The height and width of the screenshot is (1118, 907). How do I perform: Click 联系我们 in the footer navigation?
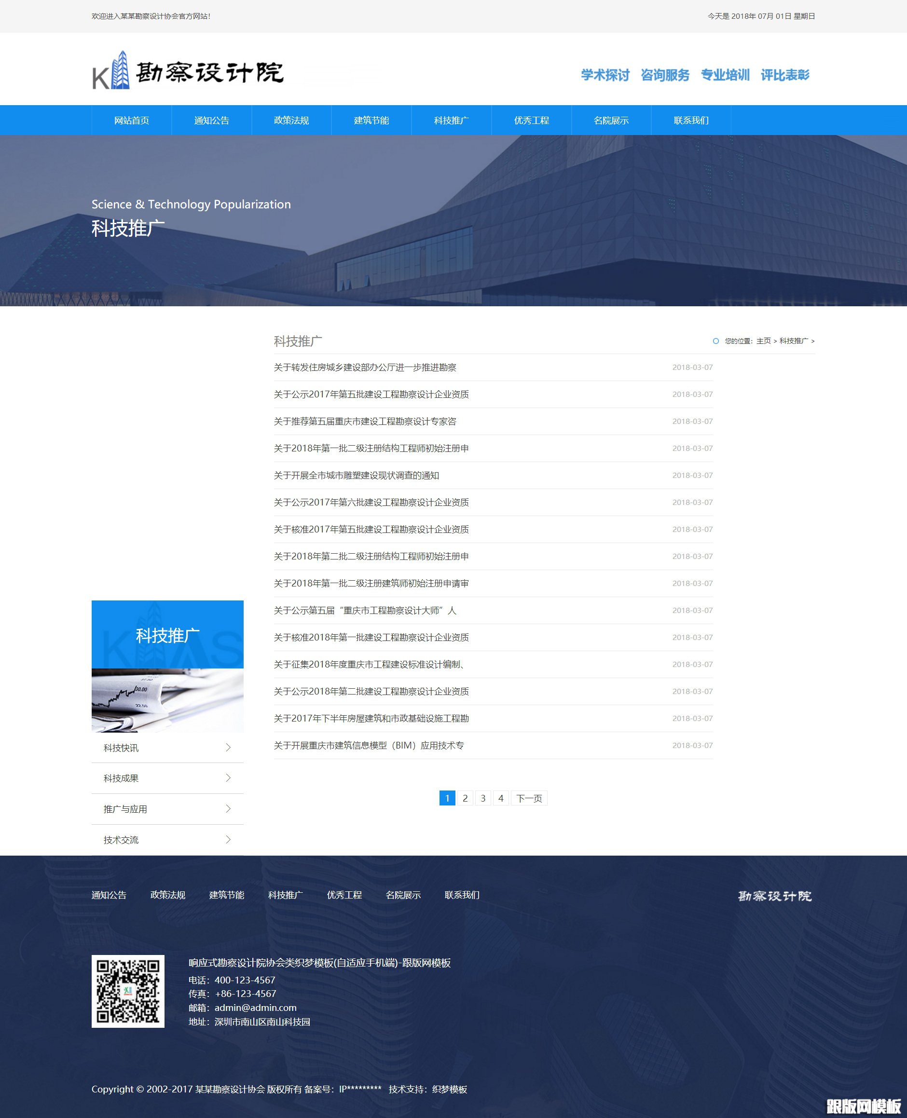462,895
